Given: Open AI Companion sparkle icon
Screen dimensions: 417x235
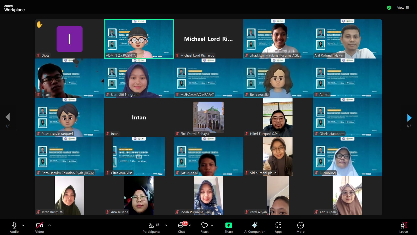Looking at the screenshot, I should point(255,225).
